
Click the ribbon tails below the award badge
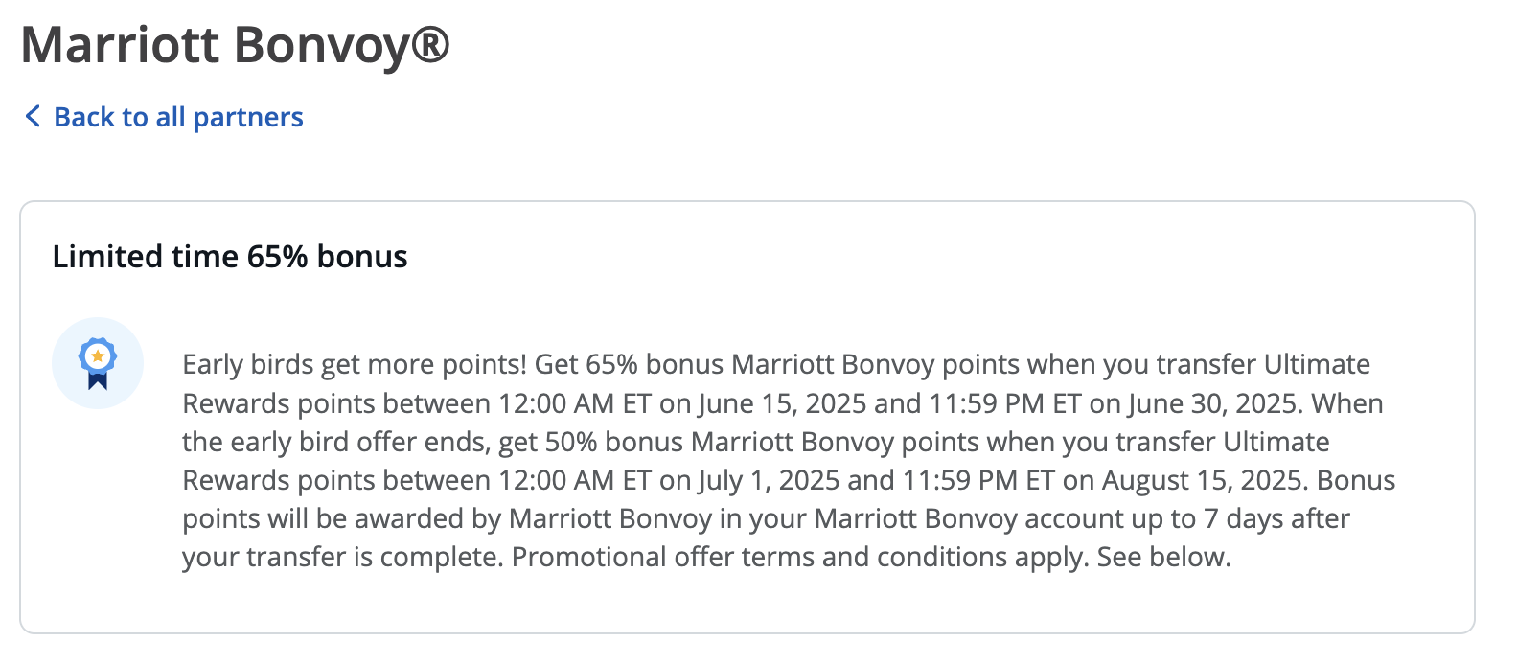(96, 380)
